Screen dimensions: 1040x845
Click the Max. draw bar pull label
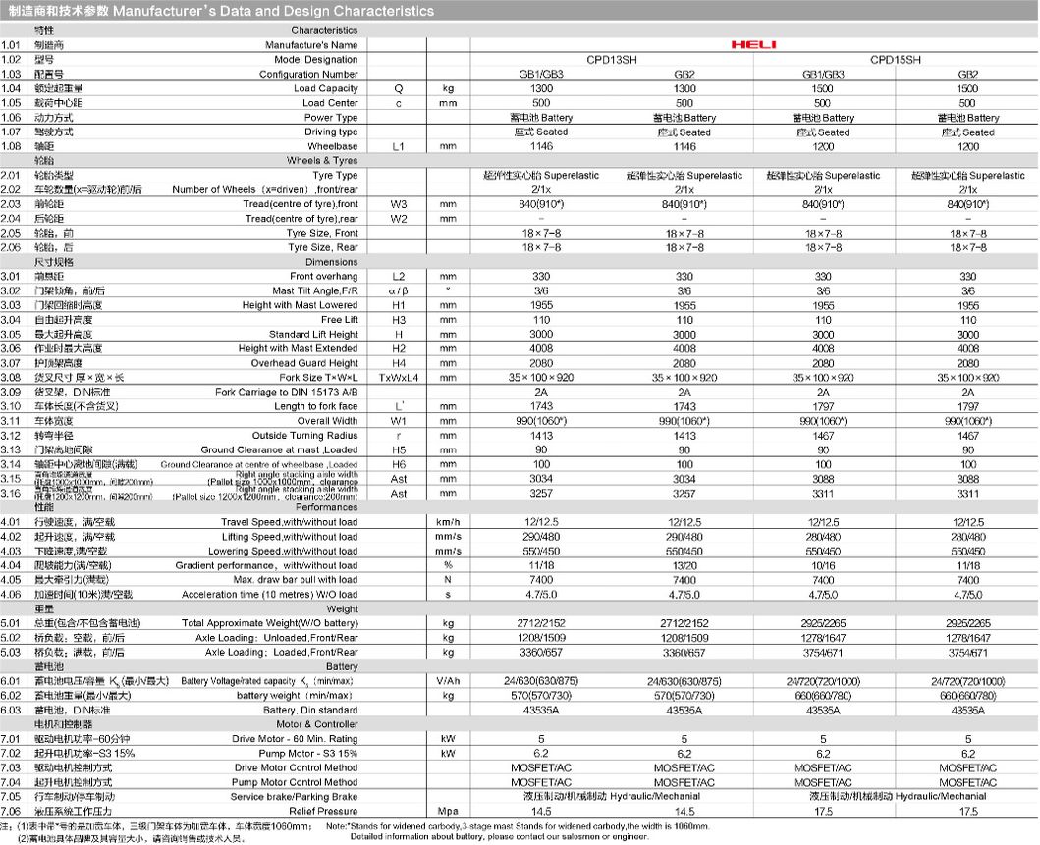296,579
